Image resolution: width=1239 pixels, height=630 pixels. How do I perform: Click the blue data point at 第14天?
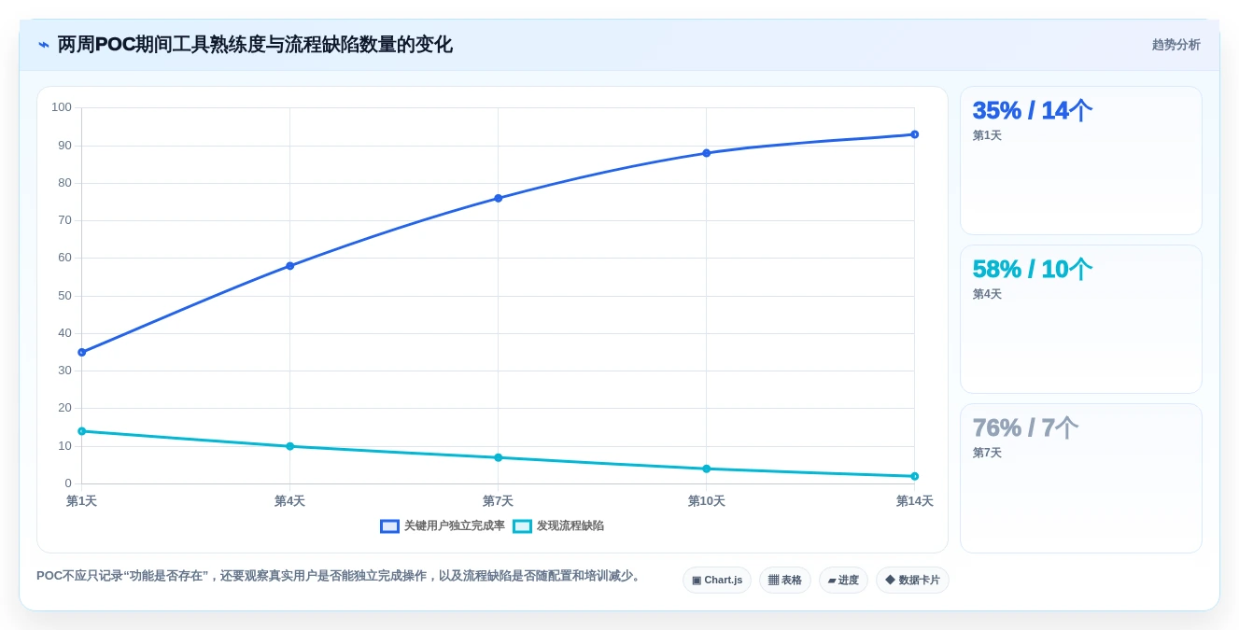point(915,134)
